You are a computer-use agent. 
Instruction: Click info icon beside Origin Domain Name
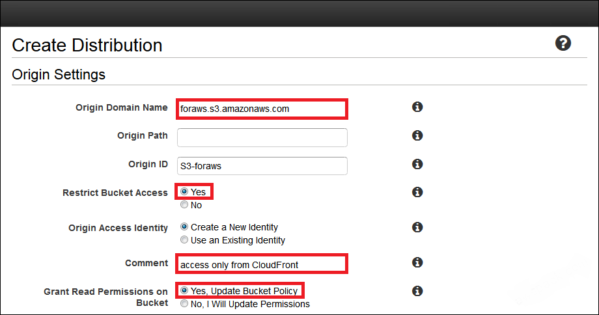pos(417,107)
